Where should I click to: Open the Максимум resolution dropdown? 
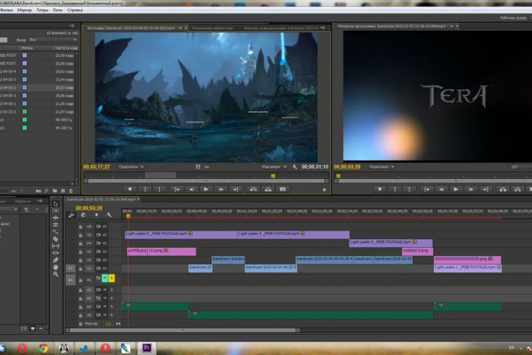[274, 167]
